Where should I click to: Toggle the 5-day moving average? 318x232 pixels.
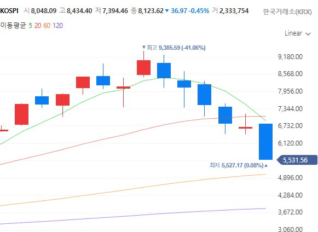[31, 26]
